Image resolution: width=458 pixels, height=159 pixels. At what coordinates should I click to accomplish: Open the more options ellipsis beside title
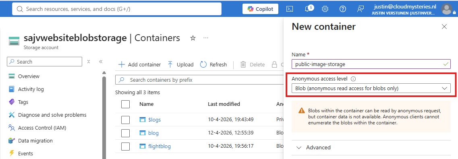tap(206, 38)
